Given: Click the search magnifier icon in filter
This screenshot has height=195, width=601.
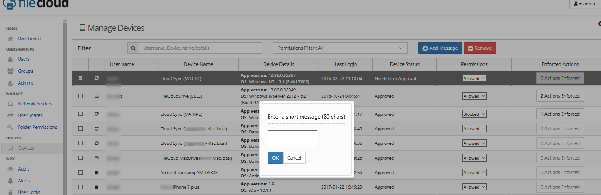Looking at the screenshot, I should click(133, 48).
